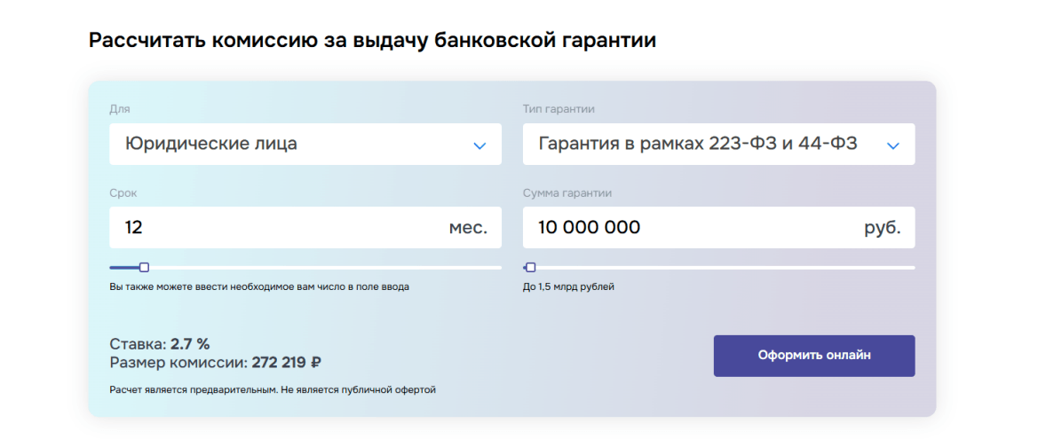
Task: Click the chevron arrow in the "Тип гарантии" field
Action: 893,145
